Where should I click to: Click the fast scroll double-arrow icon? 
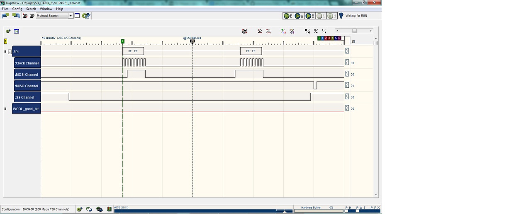point(316,31)
